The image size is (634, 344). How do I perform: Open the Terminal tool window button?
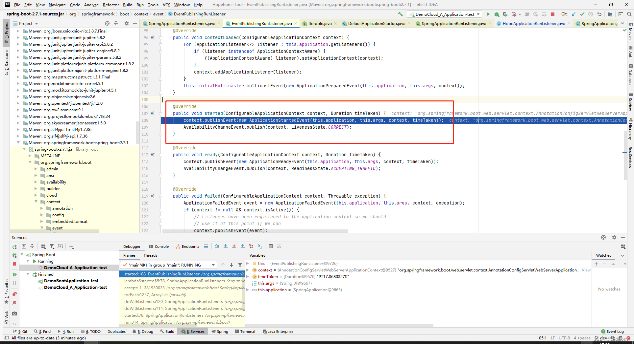click(245, 332)
